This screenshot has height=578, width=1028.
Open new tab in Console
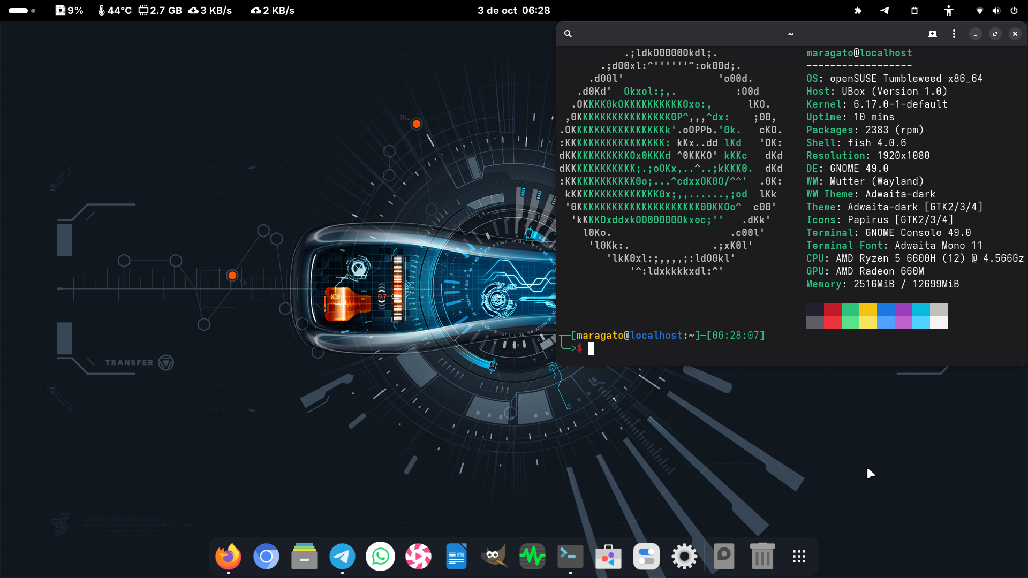tap(933, 34)
